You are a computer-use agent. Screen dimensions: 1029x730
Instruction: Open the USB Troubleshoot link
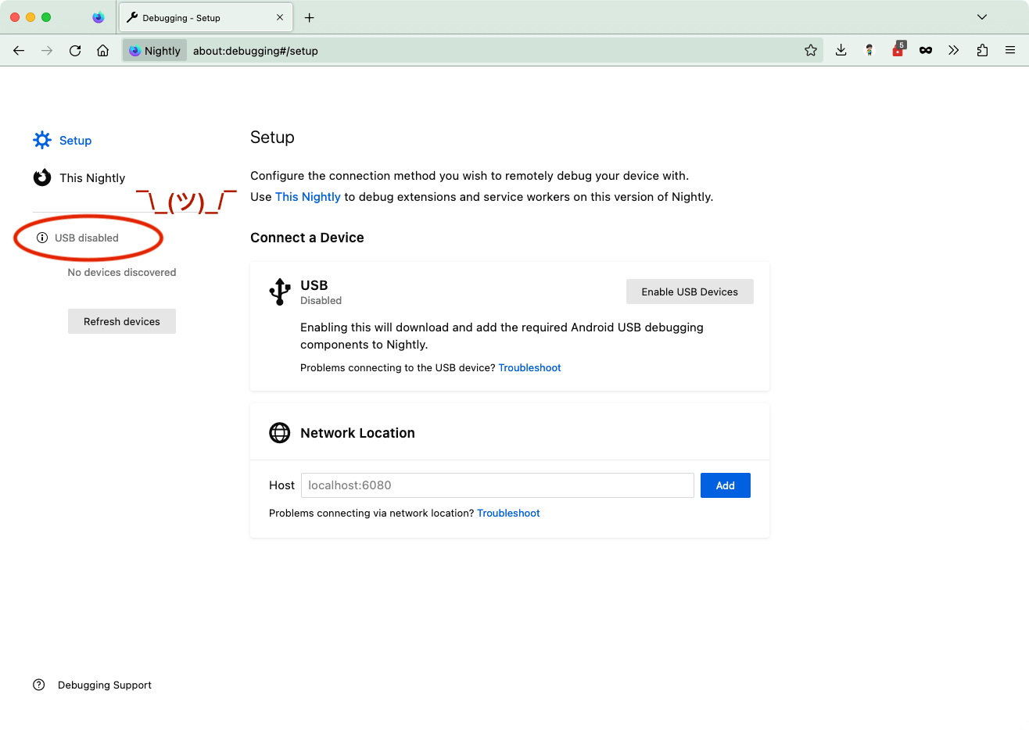[529, 367]
